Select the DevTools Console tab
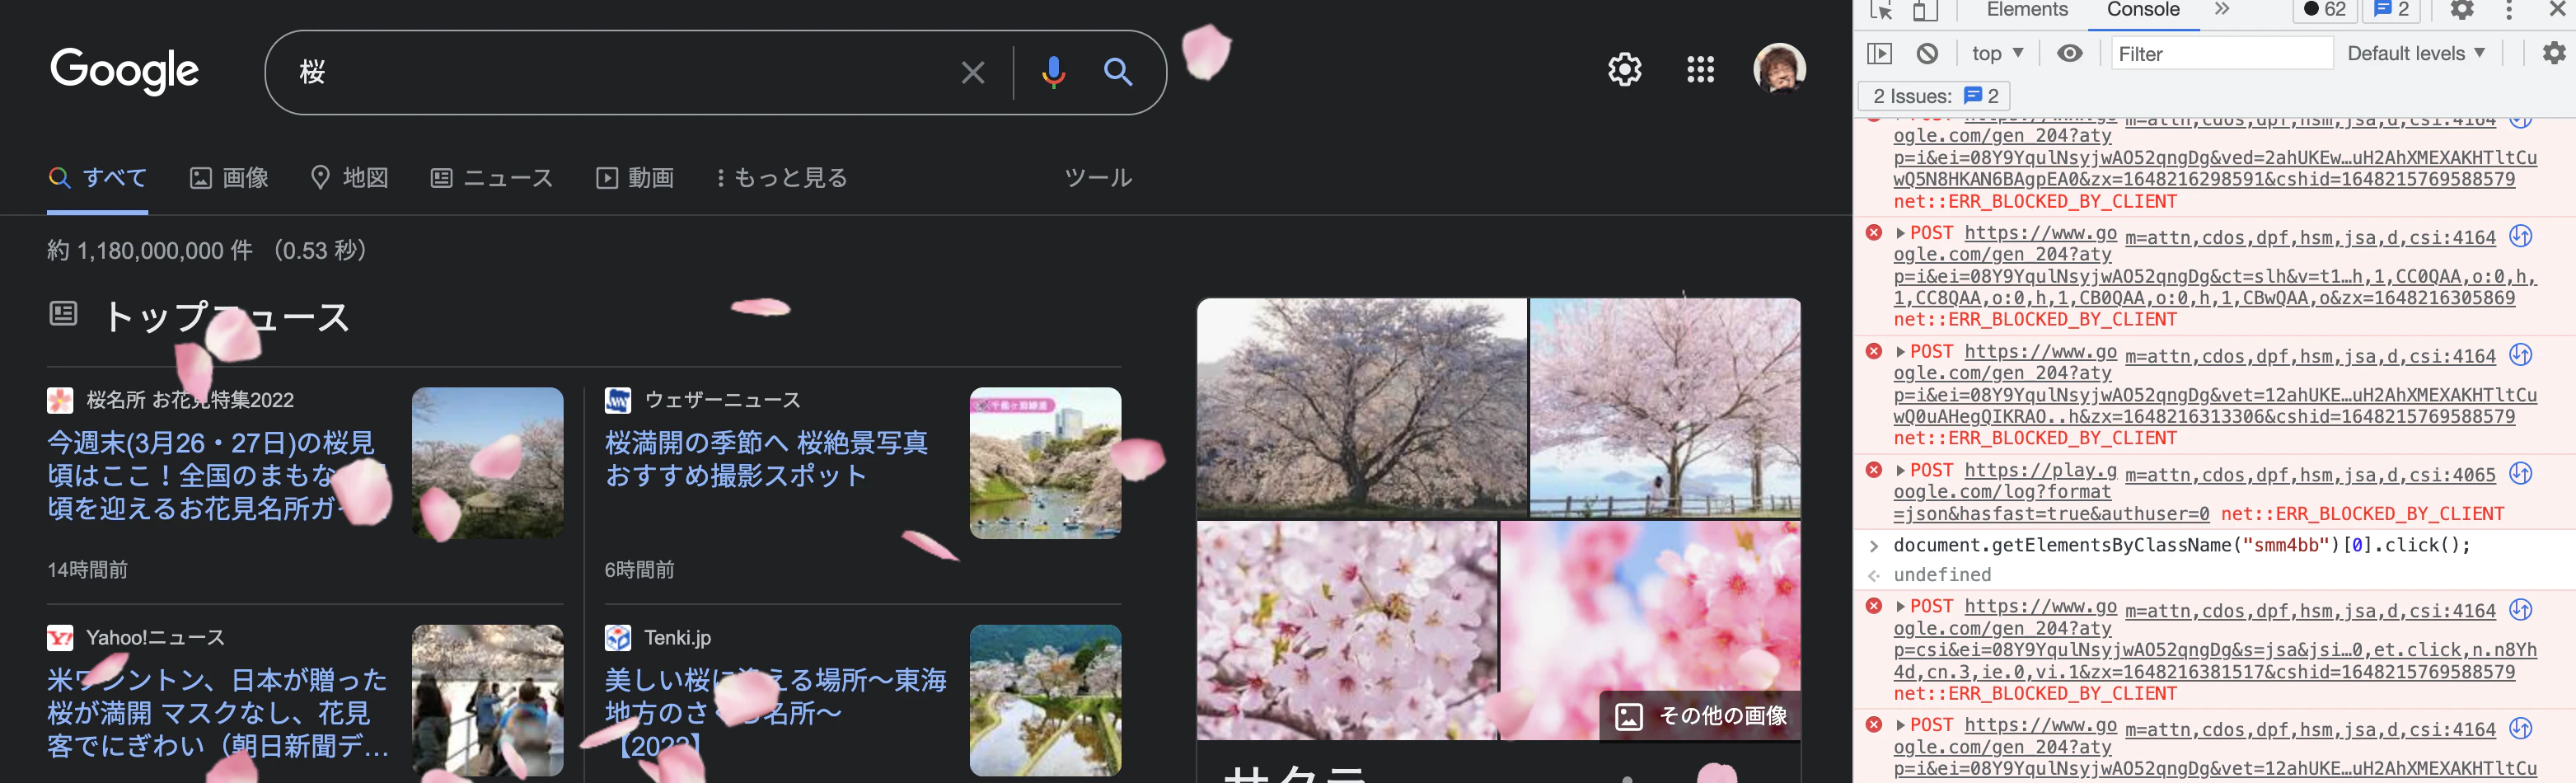 pyautogui.click(x=2142, y=10)
